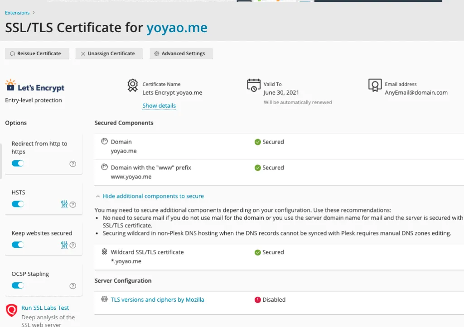Click help icon for Redirect http to https
The image size is (464, 327).
[x=73, y=164]
